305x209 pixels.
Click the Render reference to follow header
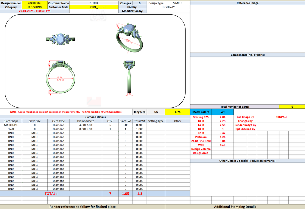[x=83, y=207]
